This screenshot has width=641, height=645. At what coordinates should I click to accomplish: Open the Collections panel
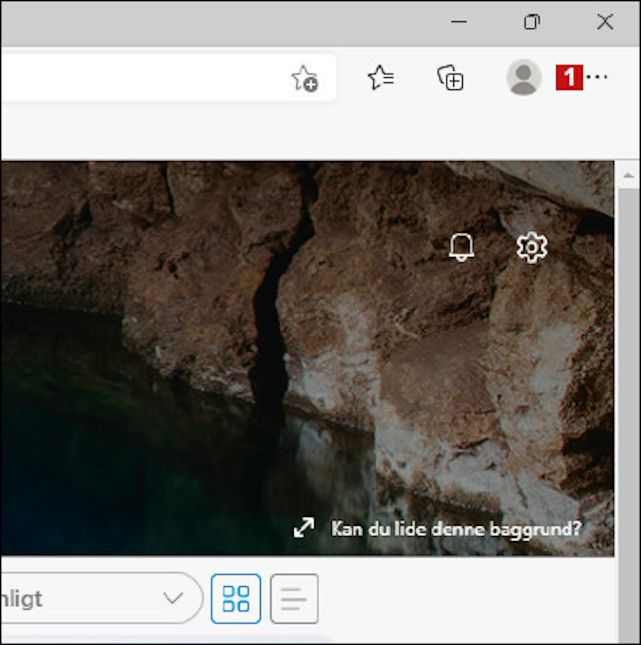[x=450, y=78]
